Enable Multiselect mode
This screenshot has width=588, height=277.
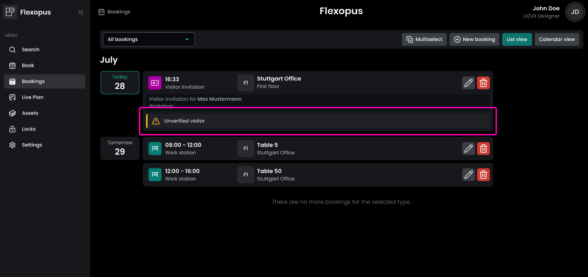[x=424, y=40]
